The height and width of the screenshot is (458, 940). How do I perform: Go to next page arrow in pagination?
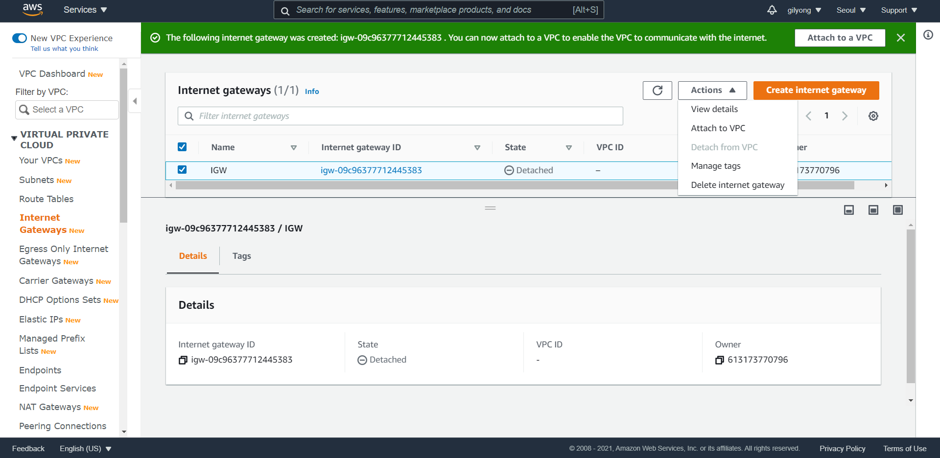point(845,116)
